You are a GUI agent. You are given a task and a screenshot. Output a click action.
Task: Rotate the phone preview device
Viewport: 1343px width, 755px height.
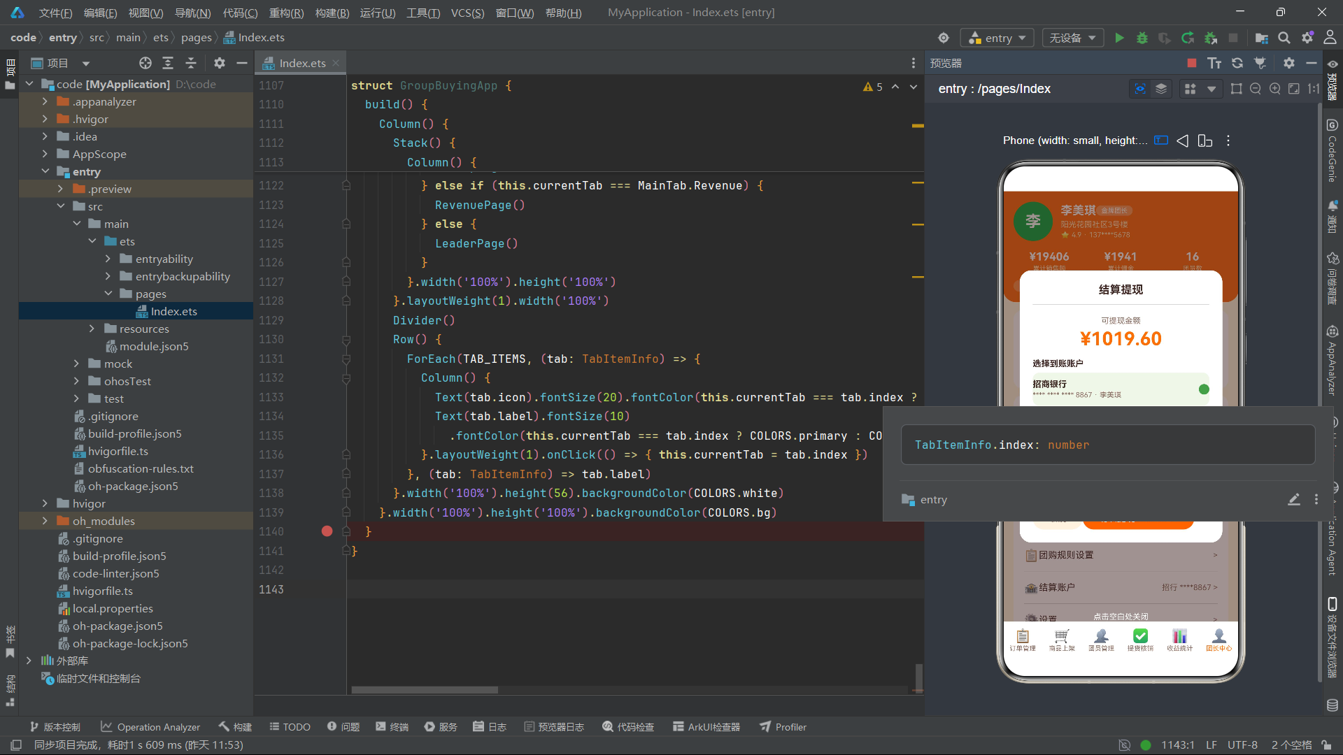click(1205, 141)
